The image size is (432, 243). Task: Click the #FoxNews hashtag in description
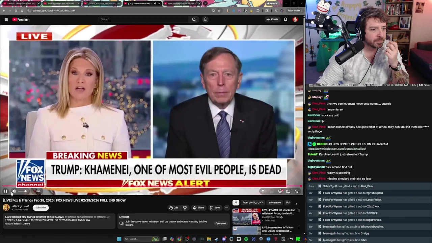(x=70, y=217)
